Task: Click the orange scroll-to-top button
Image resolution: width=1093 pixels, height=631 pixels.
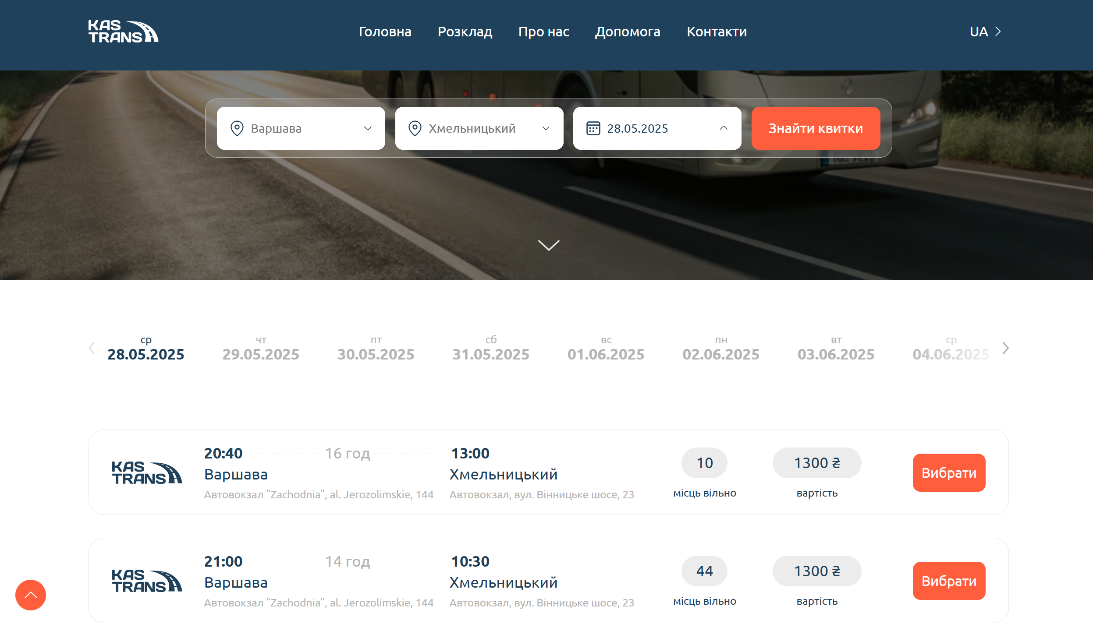Action: point(31,595)
